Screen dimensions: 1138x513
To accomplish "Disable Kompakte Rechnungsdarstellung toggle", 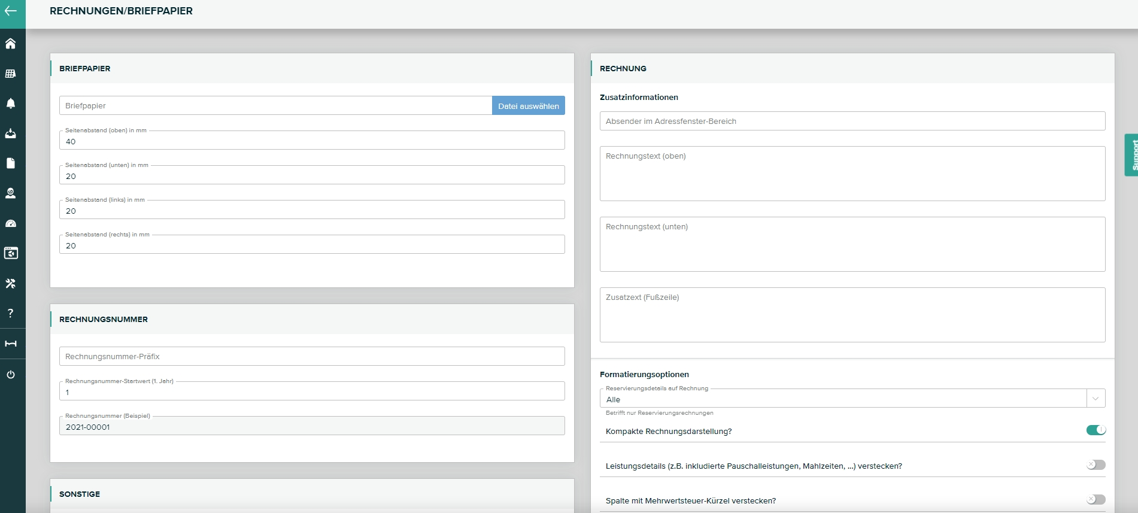I will pyautogui.click(x=1095, y=430).
